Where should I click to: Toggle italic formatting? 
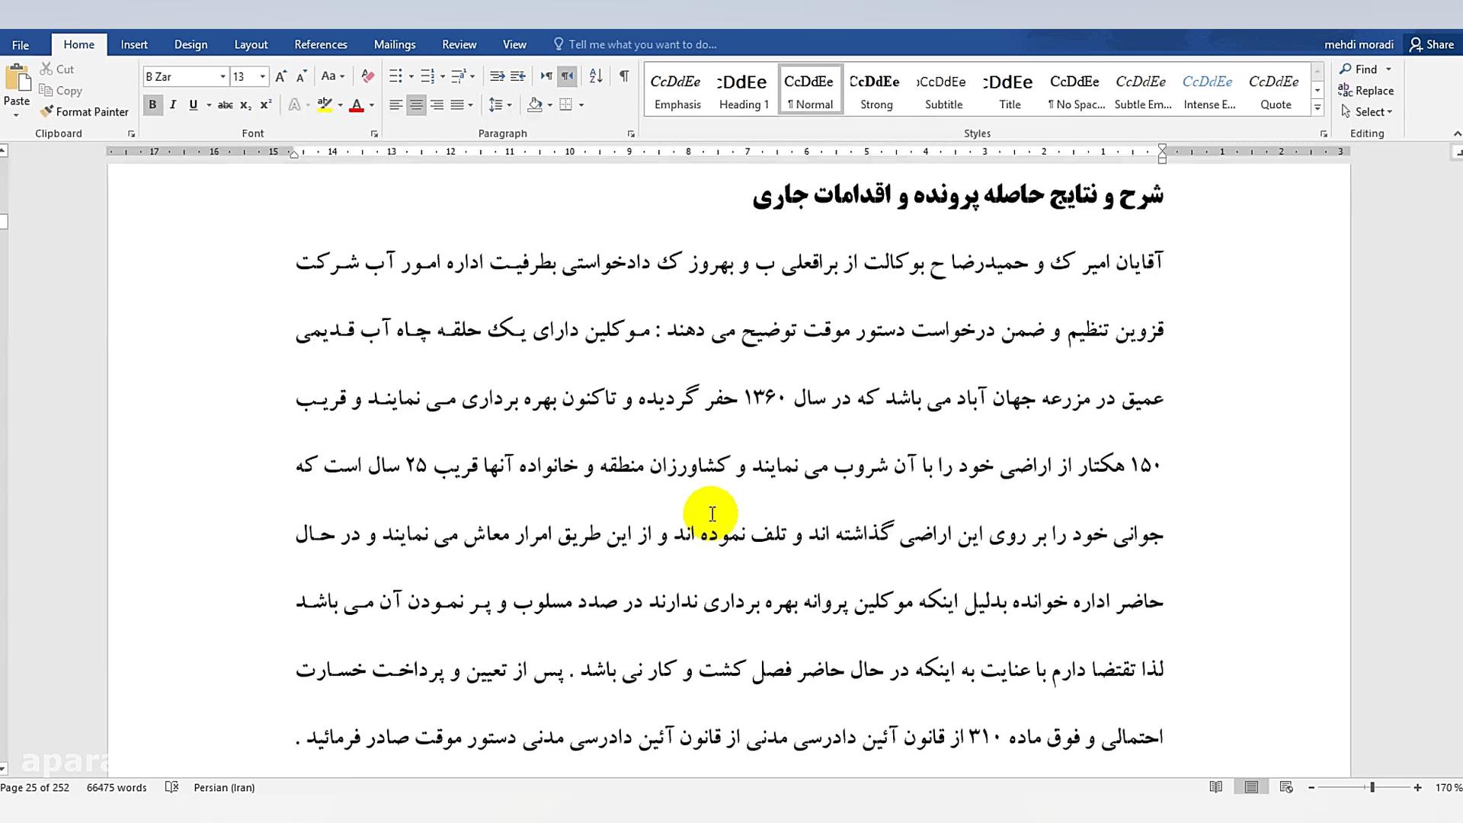click(x=173, y=104)
